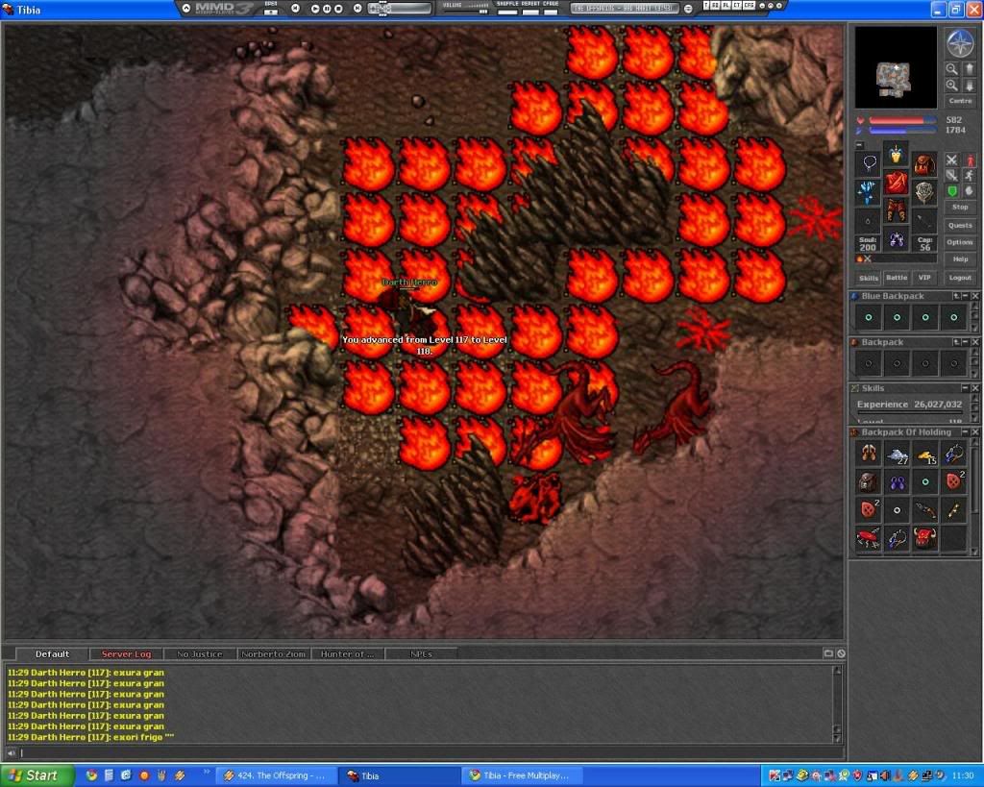Image resolution: width=984 pixels, height=787 pixels.
Task: Minimize the Blue Backpack container
Action: pyautogui.click(x=966, y=296)
